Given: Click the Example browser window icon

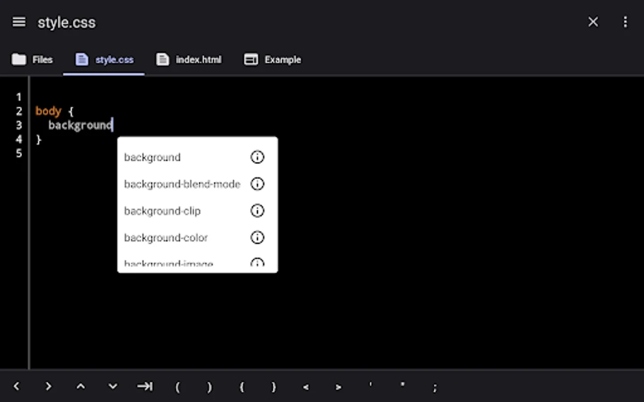Looking at the screenshot, I should [x=251, y=59].
